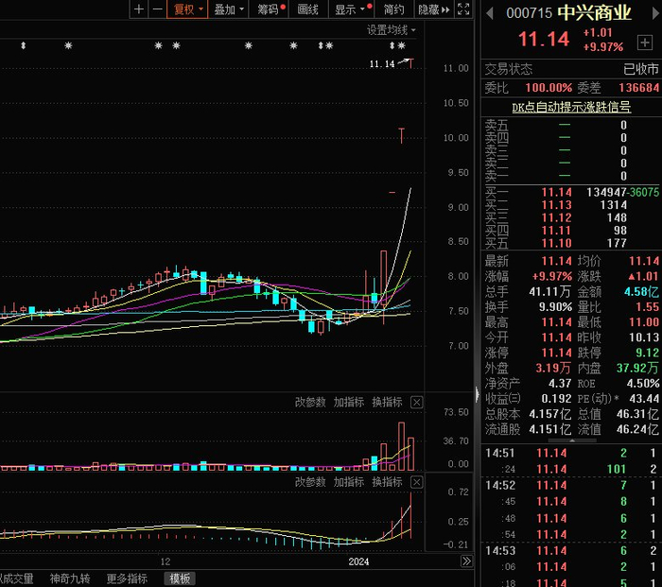Click the 委差 value 136684

coord(638,87)
